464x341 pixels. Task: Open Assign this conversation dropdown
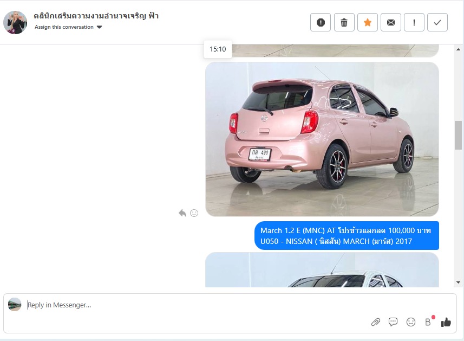(68, 27)
